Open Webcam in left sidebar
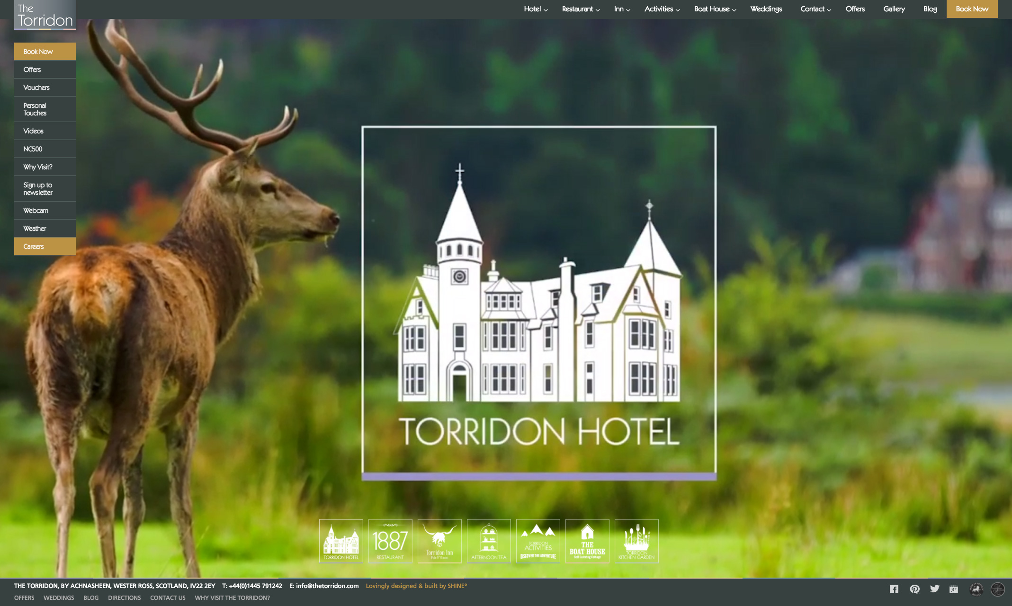Image resolution: width=1012 pixels, height=606 pixels. (45, 211)
